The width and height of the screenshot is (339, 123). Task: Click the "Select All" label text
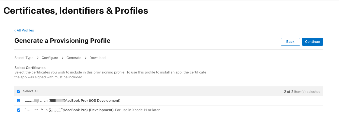point(31,91)
